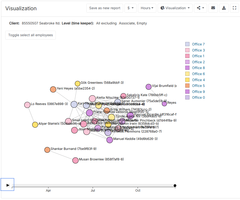Select the Tünde-Agata Nix node
240x200 pixels.
(x=111, y=117)
